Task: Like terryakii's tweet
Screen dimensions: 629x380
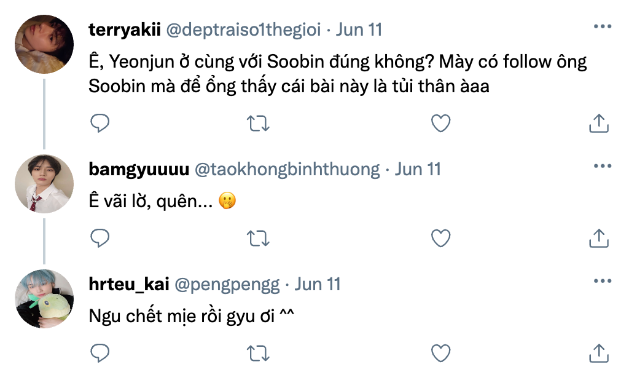Action: point(440,124)
